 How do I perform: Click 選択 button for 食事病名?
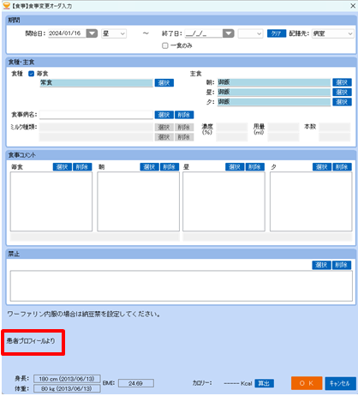pyautogui.click(x=164, y=115)
